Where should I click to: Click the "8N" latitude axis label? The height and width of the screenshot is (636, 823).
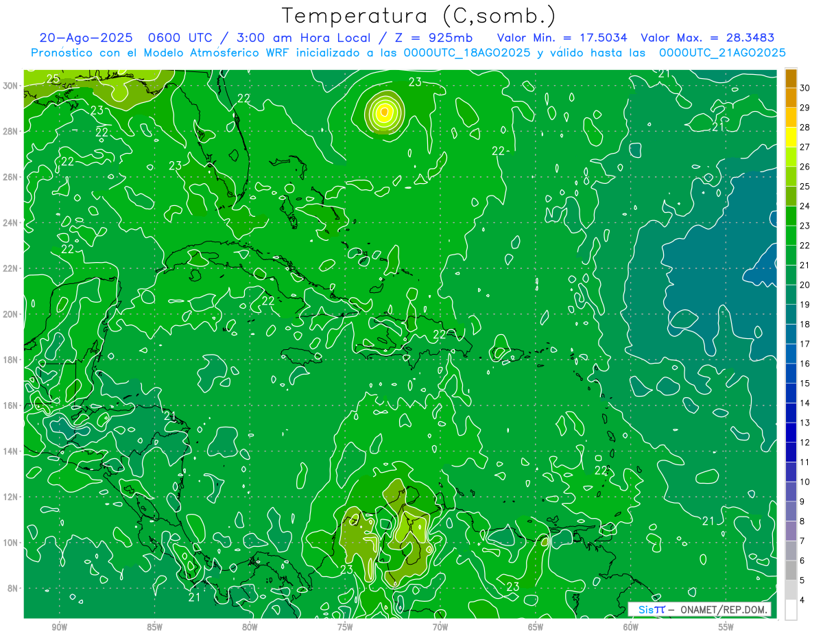(14, 588)
